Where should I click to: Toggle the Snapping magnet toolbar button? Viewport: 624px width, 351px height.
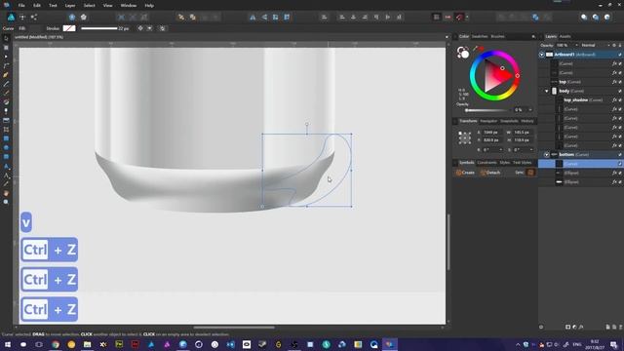point(459,18)
